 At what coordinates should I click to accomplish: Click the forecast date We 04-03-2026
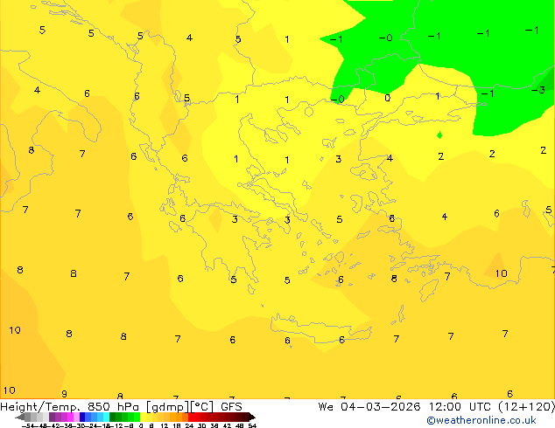[369, 407]
